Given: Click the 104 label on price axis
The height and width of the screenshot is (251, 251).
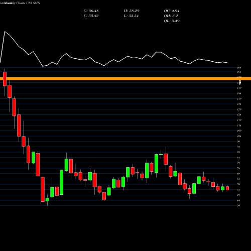Looking at the screenshot, I should tap(239, 136).
